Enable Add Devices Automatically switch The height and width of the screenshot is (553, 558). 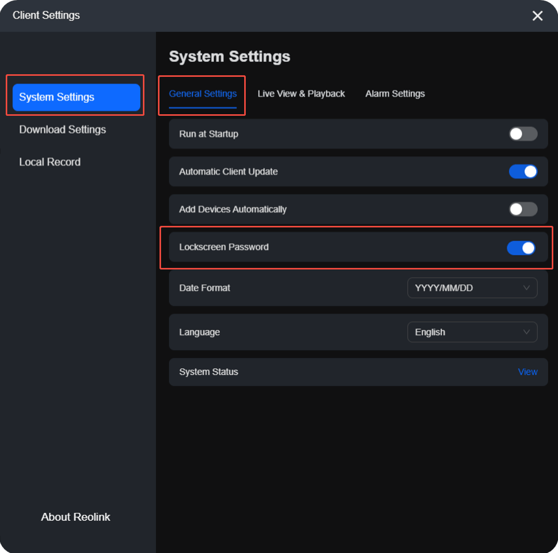click(523, 209)
